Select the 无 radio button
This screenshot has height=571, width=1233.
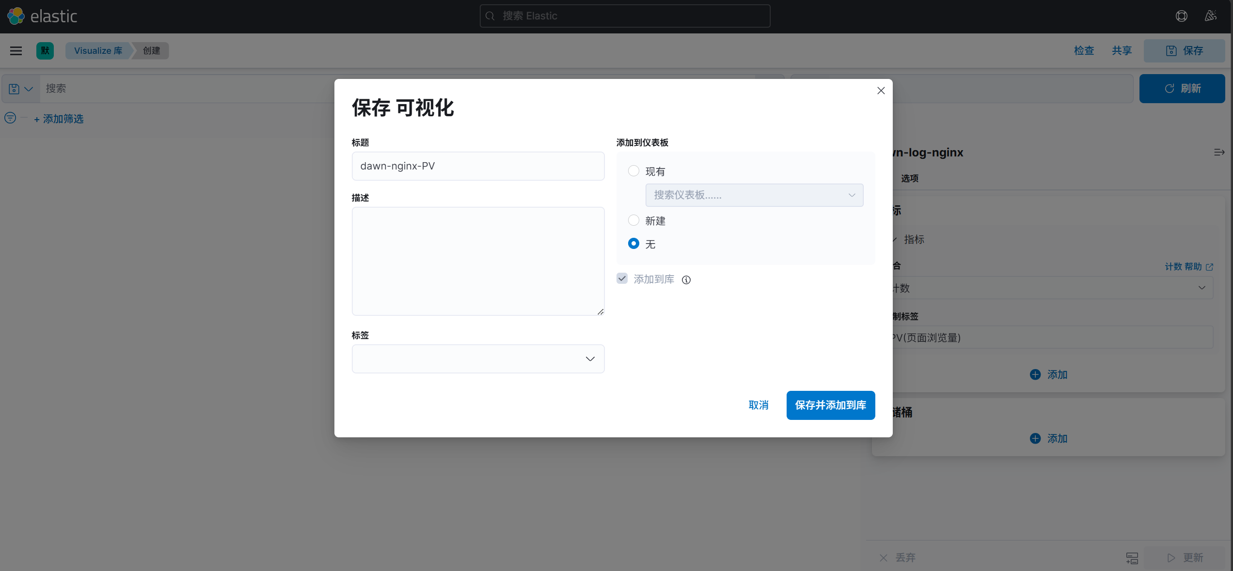pos(633,244)
